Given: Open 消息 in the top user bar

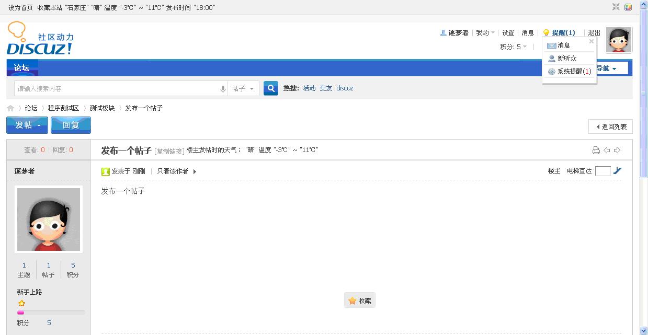Looking at the screenshot, I should pos(528,32).
